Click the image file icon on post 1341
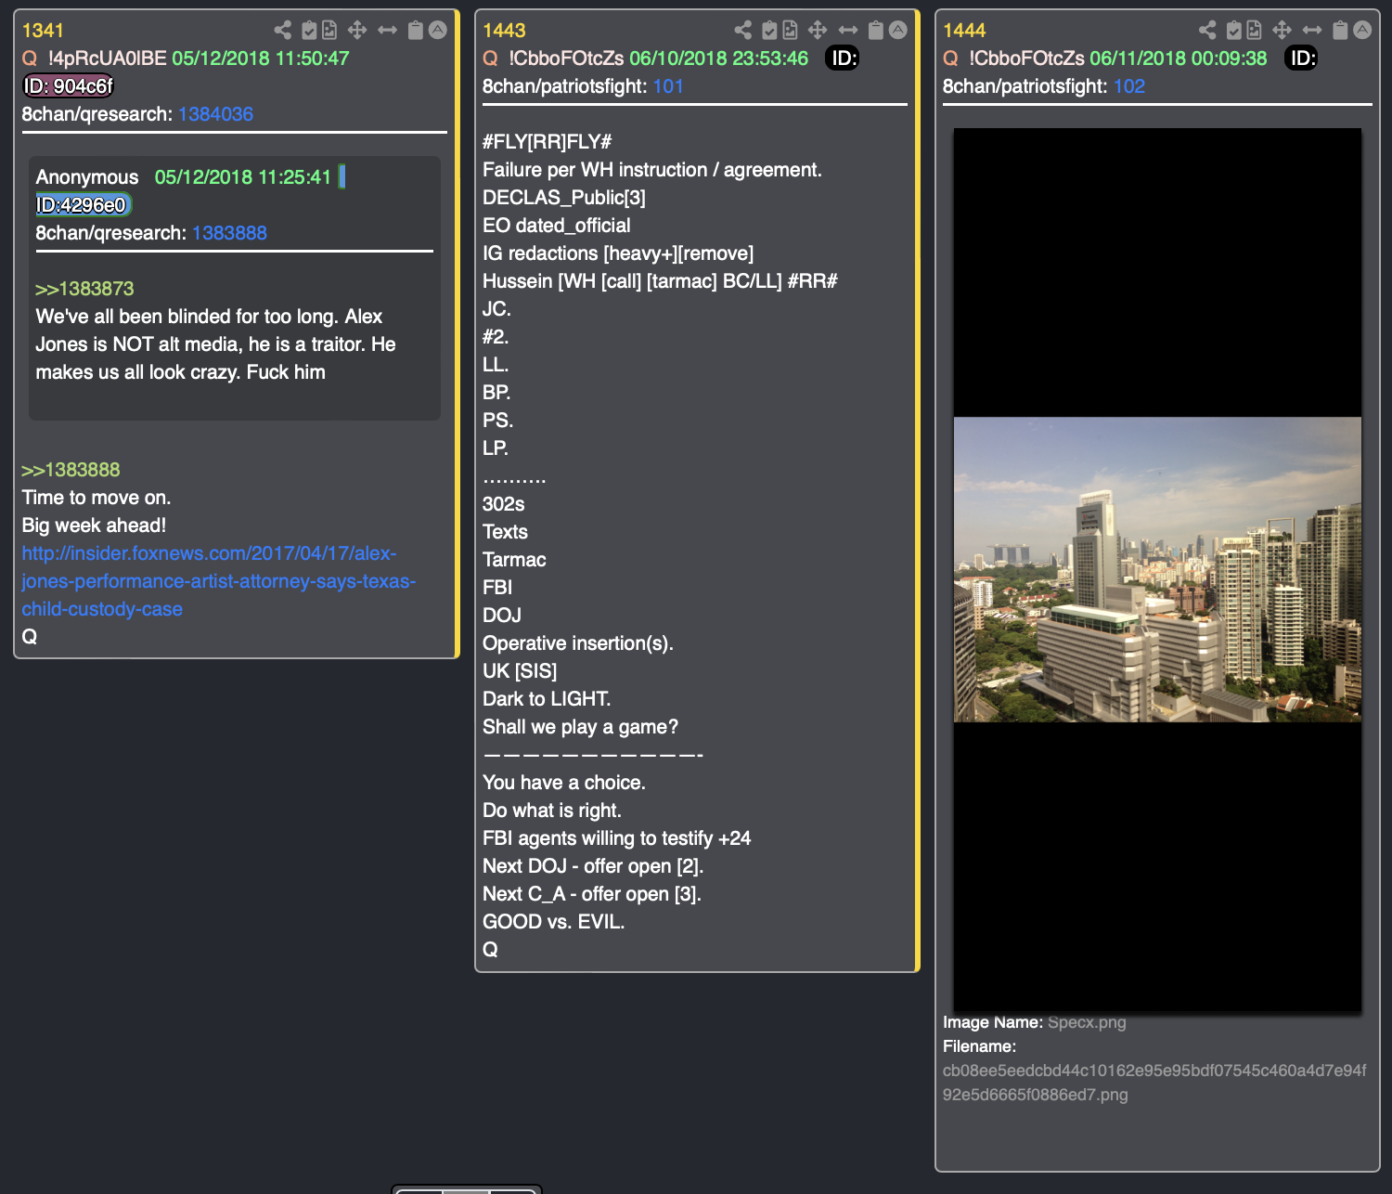This screenshot has width=1392, height=1194. 329,30
